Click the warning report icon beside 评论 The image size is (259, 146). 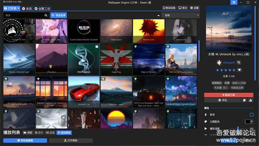(x=251, y=100)
